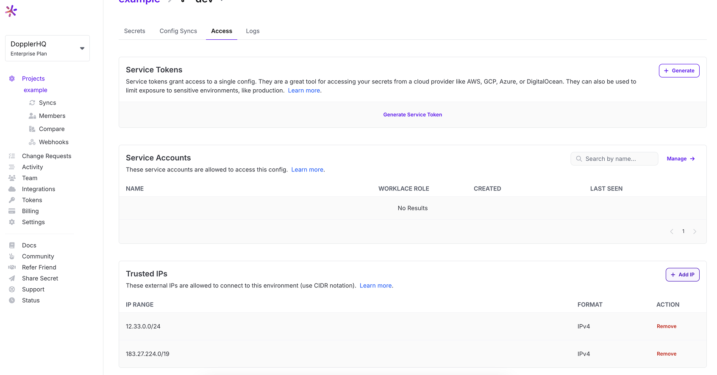Switch to the Logs tab
Image resolution: width=717 pixels, height=375 pixels.
pyautogui.click(x=253, y=31)
